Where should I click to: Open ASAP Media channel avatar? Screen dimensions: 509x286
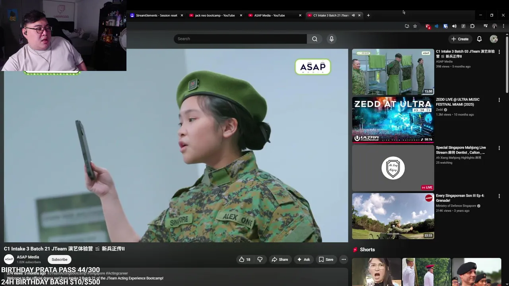click(x=9, y=259)
